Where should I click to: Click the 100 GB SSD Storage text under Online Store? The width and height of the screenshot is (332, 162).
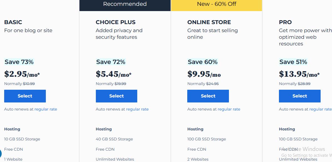[x=207, y=139]
